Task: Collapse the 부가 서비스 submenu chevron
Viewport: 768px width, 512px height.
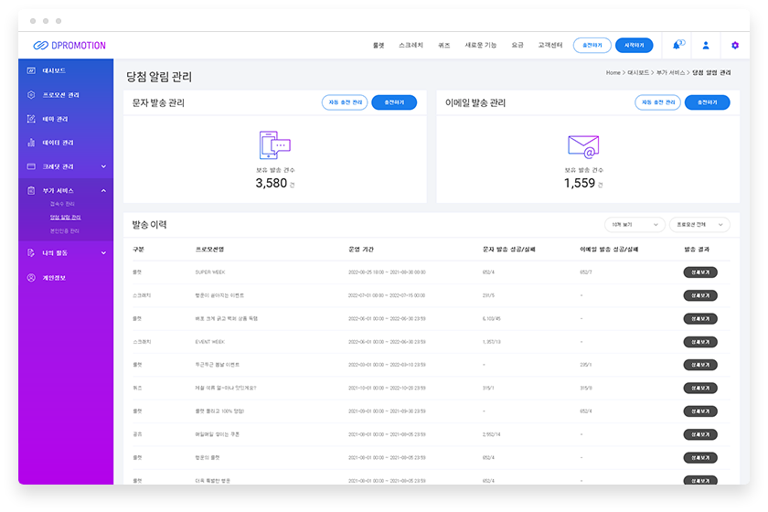Action: (x=103, y=190)
